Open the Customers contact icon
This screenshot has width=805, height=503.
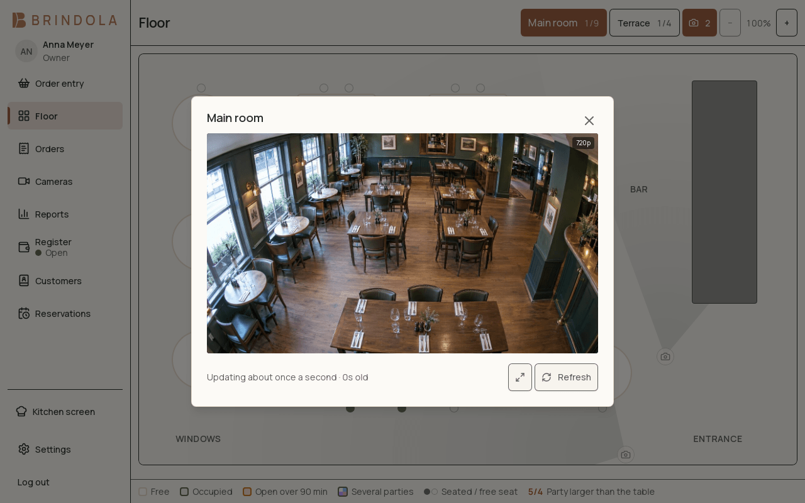point(24,280)
